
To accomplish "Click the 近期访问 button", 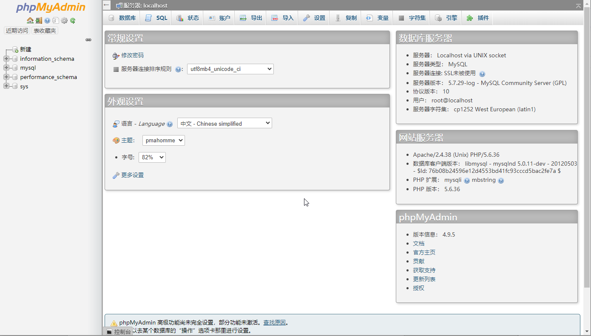I will pyautogui.click(x=17, y=31).
